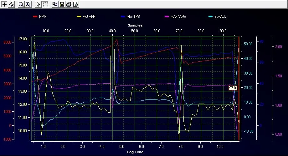288x156 pixels.
Task: Select the pan/move crosshair tool
Action: 4,4
